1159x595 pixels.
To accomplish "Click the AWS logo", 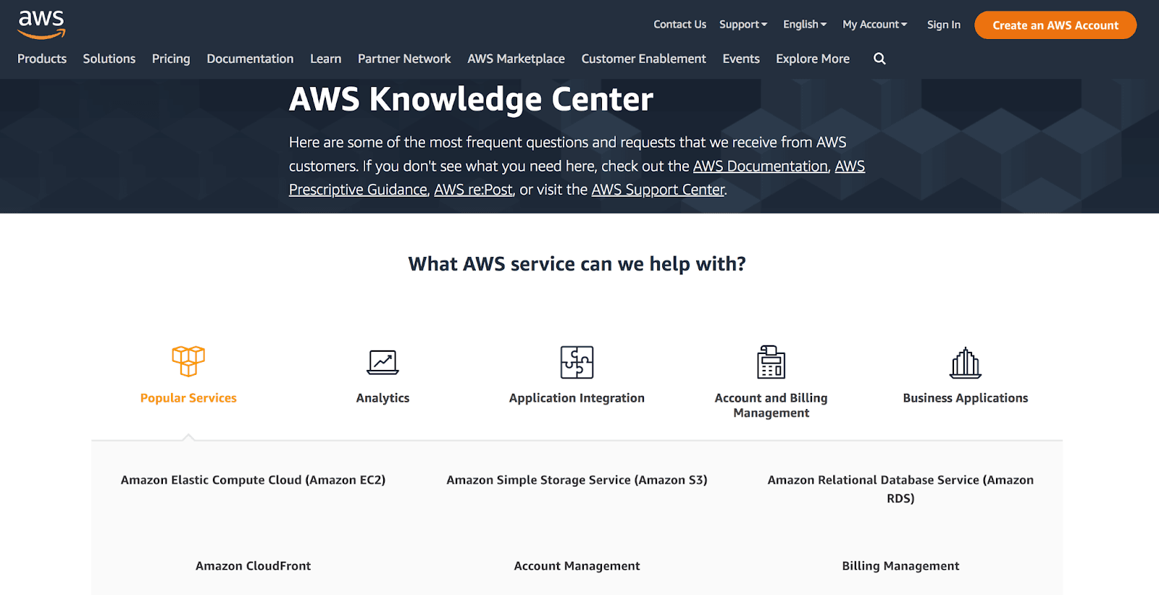I will pos(41,25).
